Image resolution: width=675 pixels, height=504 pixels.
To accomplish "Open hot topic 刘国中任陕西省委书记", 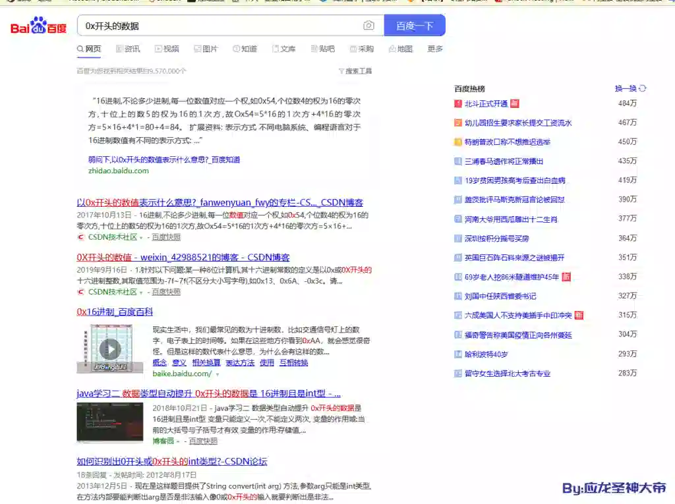I will pos(500,296).
